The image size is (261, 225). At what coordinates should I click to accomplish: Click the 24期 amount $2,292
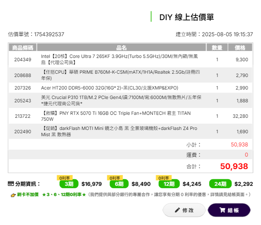click(244, 184)
